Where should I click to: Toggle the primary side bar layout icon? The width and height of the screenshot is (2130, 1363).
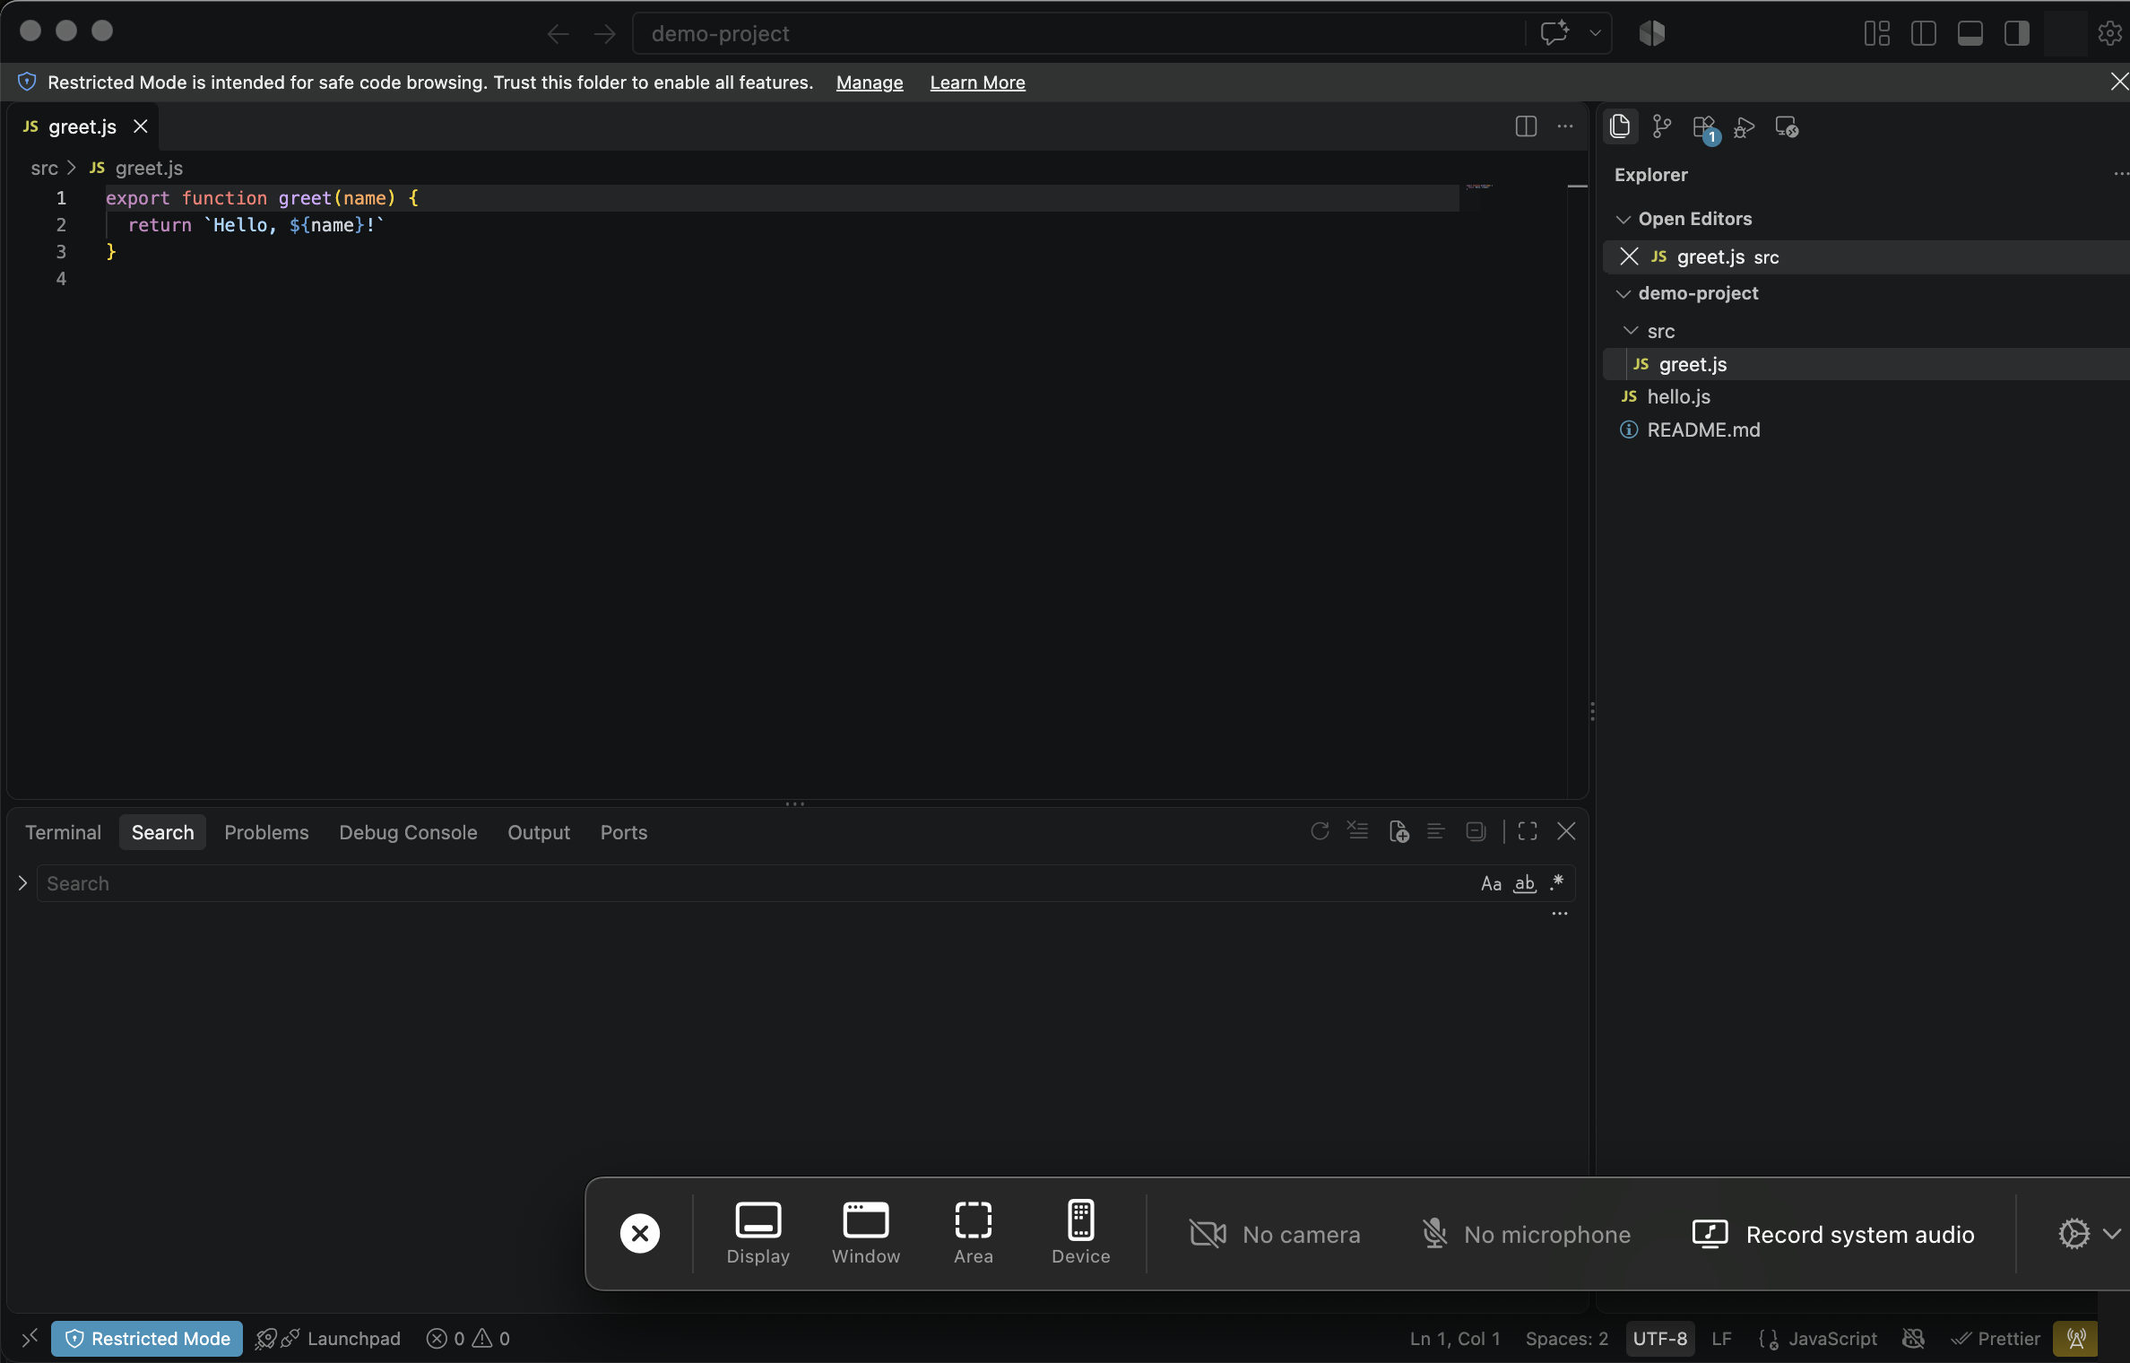1924,33
